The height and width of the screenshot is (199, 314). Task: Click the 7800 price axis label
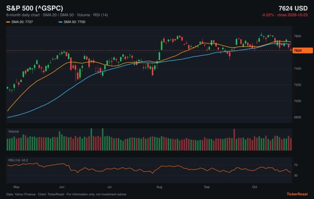297,36
